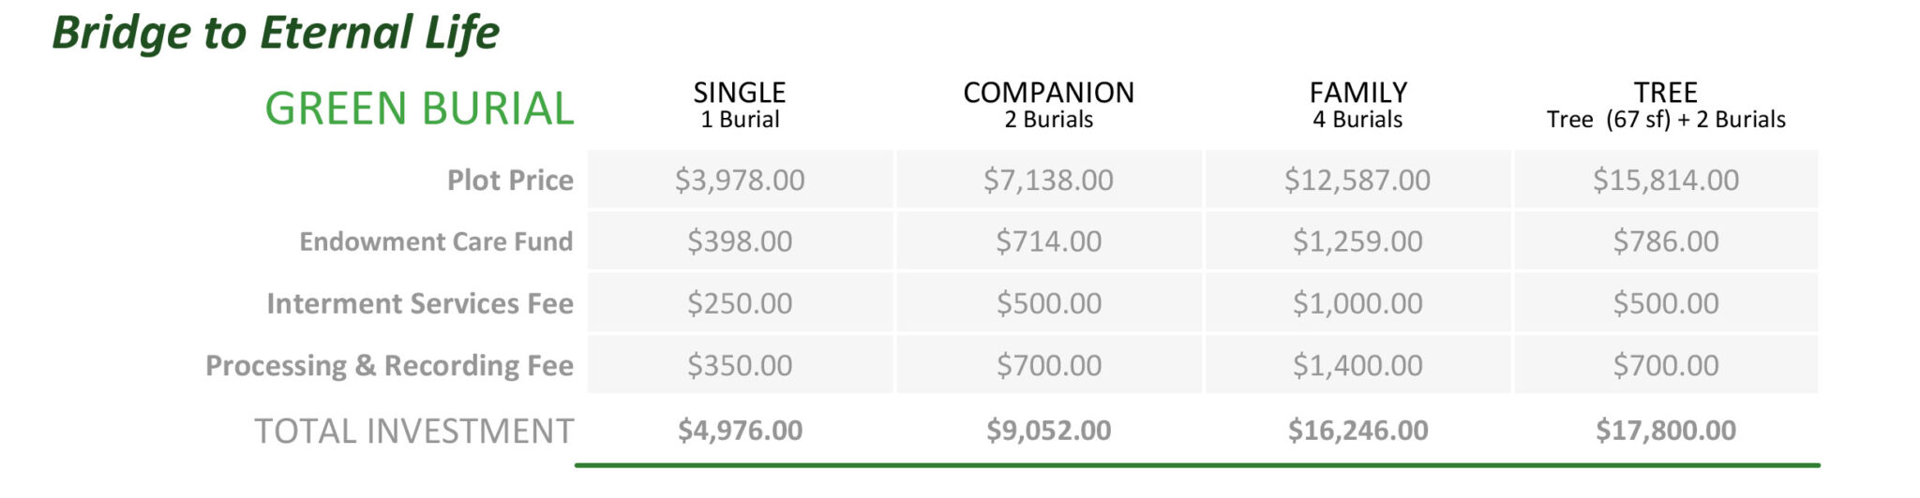Select the $9,052.00 Companion total
This screenshot has width=1920, height=498.
point(1048,431)
